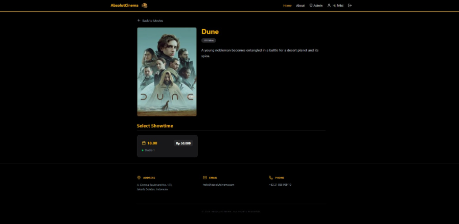Click the EMAIL footer heading
The height and width of the screenshot is (224, 459).
click(213, 178)
